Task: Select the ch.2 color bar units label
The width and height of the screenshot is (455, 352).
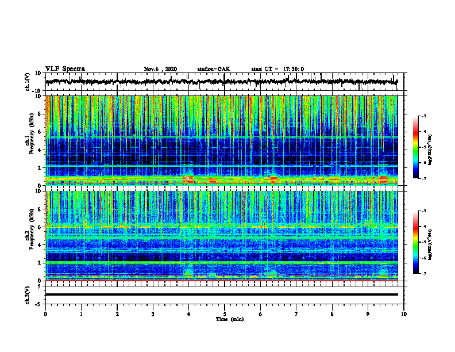Action: click(430, 244)
